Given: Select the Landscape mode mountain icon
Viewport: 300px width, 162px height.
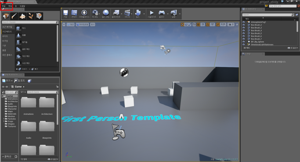Looking at the screenshot, I should 22,16.
